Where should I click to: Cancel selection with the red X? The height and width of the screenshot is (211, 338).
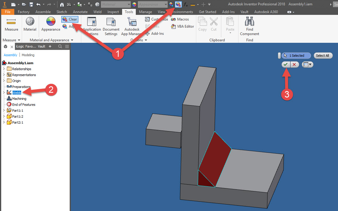point(295,64)
